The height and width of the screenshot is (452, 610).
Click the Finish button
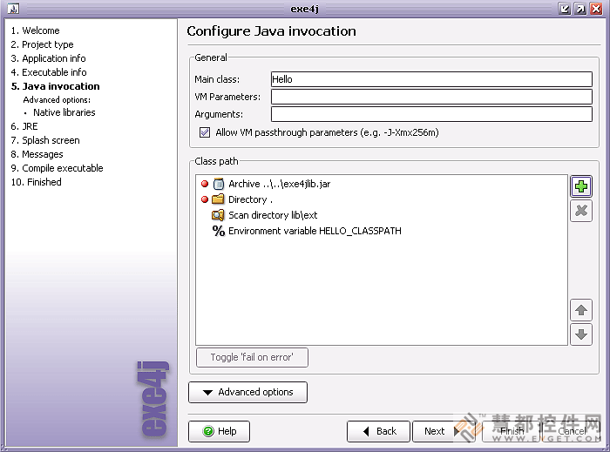click(512, 431)
